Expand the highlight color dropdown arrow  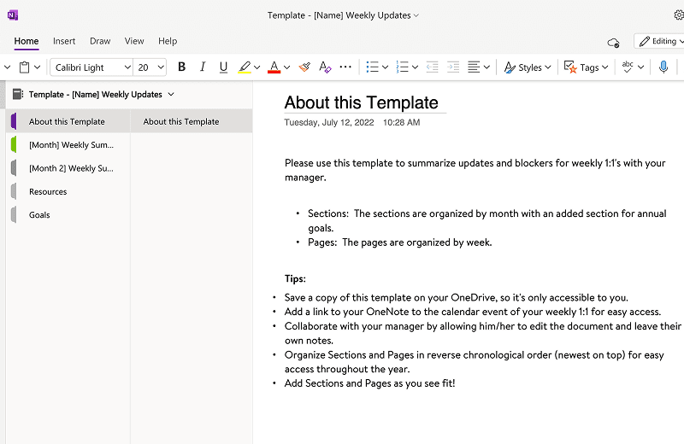pos(257,67)
